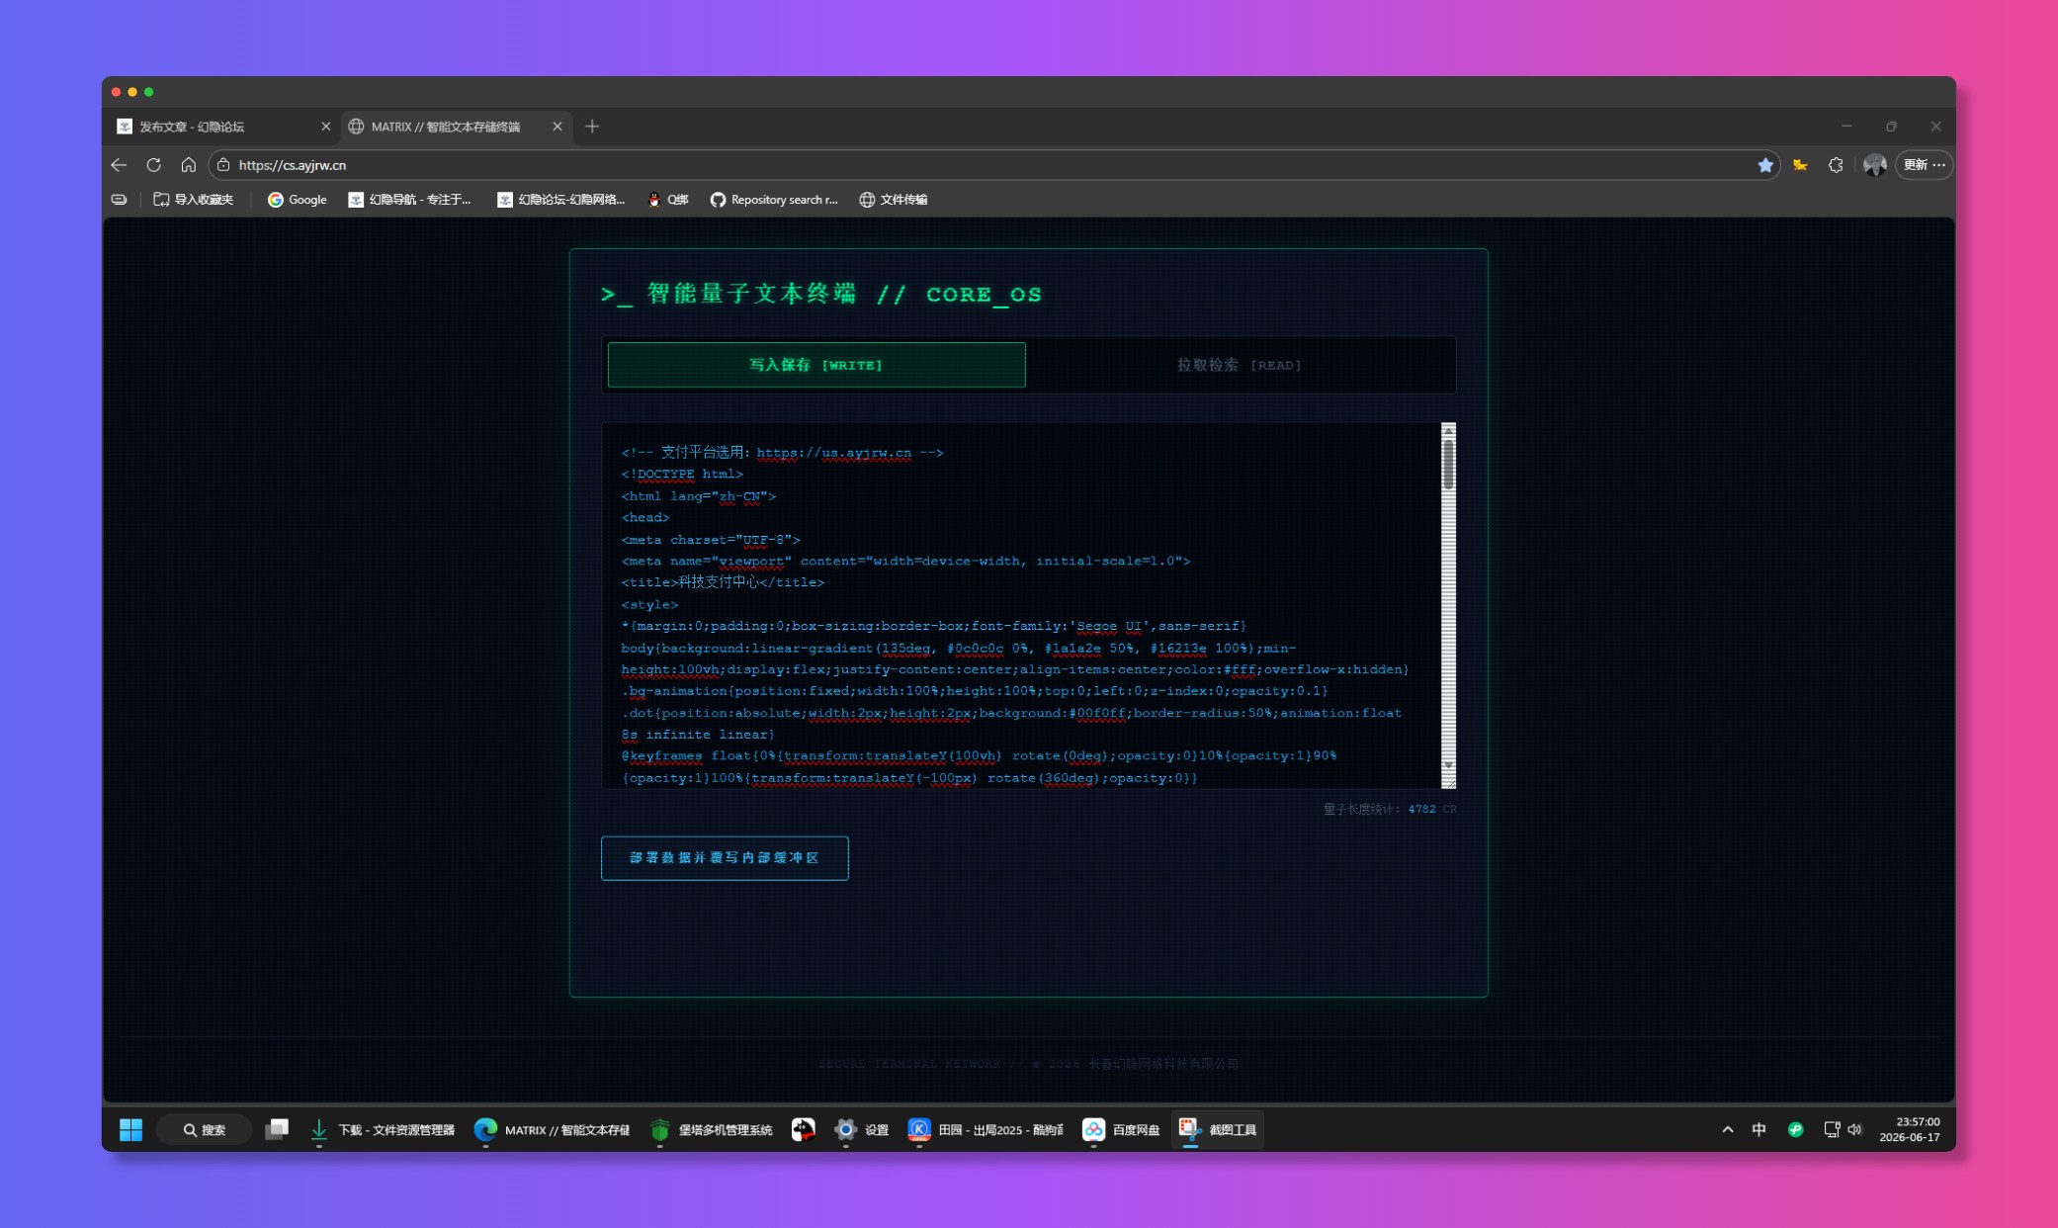Click the address bar URL cs.ayjrw.cn
The width and height of the screenshot is (2058, 1228).
pos(293,165)
